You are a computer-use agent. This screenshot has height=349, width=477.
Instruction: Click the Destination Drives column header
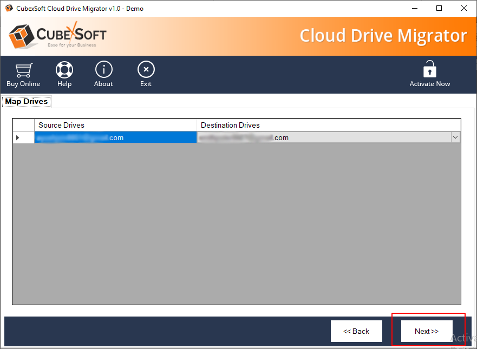coord(329,125)
